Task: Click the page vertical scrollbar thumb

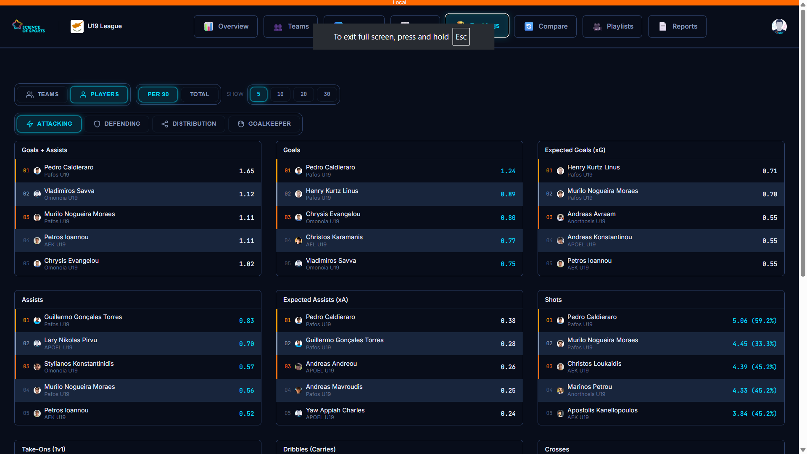Action: [x=803, y=143]
